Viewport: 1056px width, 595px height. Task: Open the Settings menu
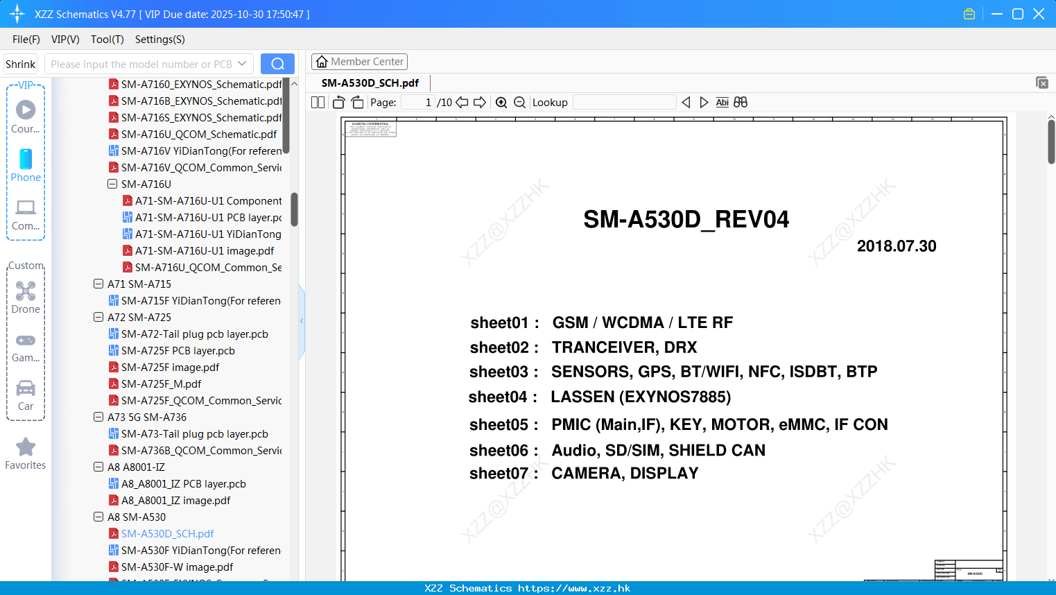(159, 40)
